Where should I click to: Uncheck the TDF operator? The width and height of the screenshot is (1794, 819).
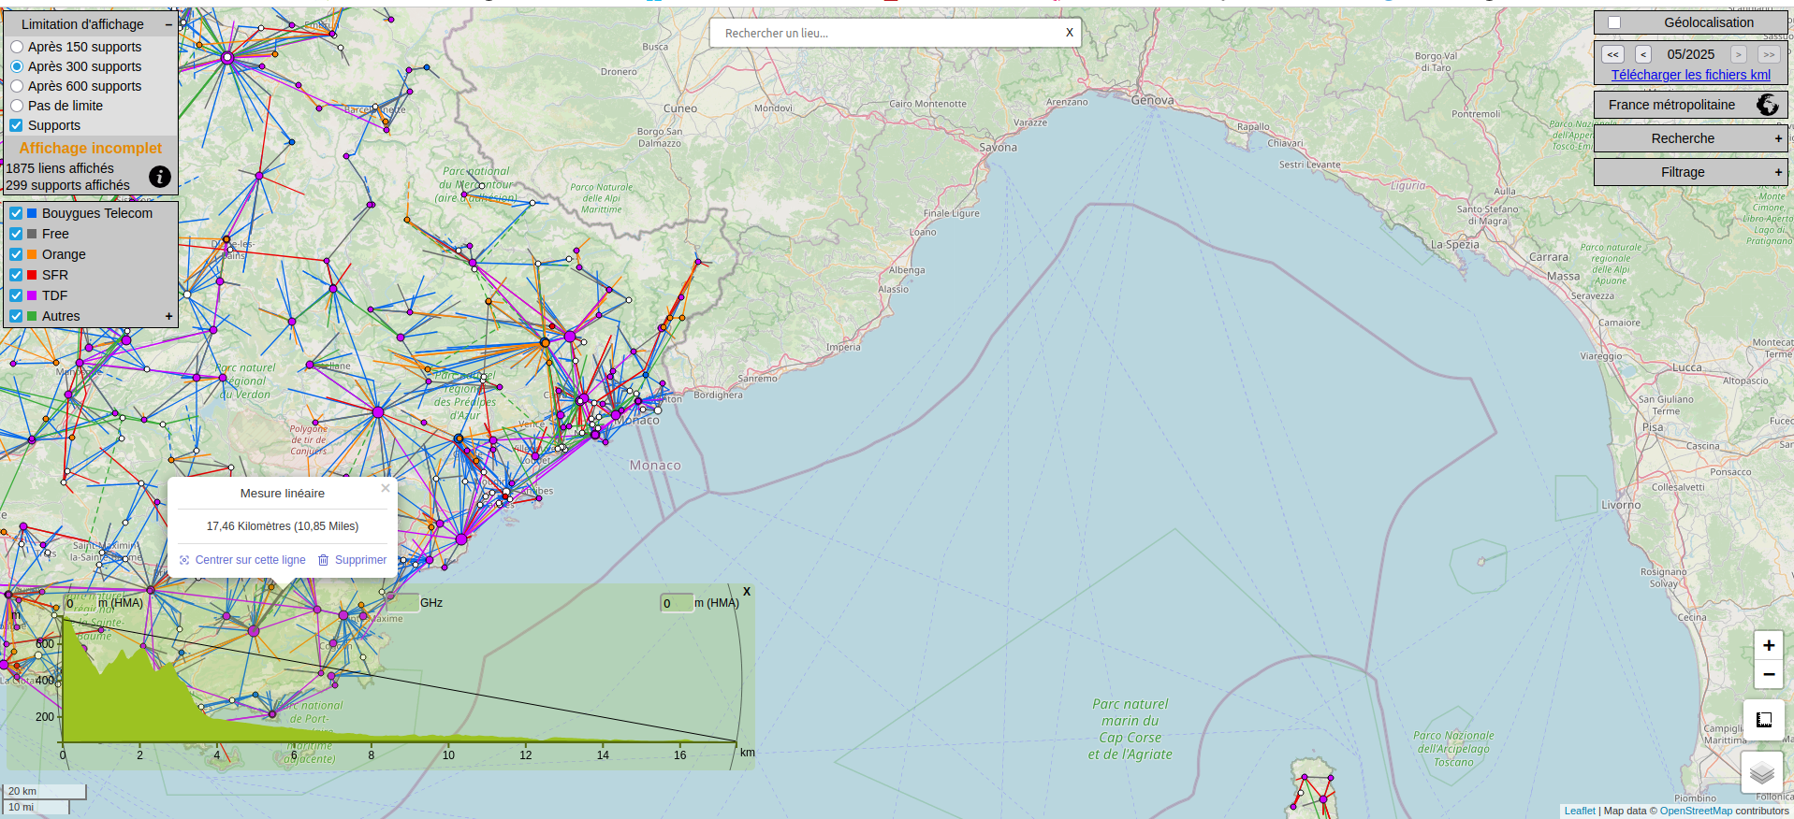point(16,295)
